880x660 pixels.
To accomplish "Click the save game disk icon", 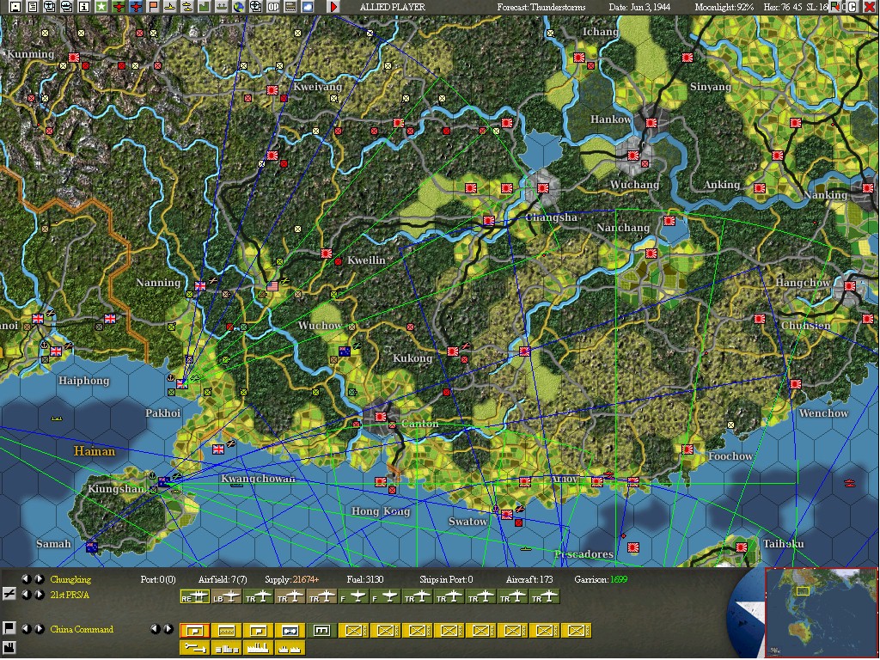I will click(15, 7).
